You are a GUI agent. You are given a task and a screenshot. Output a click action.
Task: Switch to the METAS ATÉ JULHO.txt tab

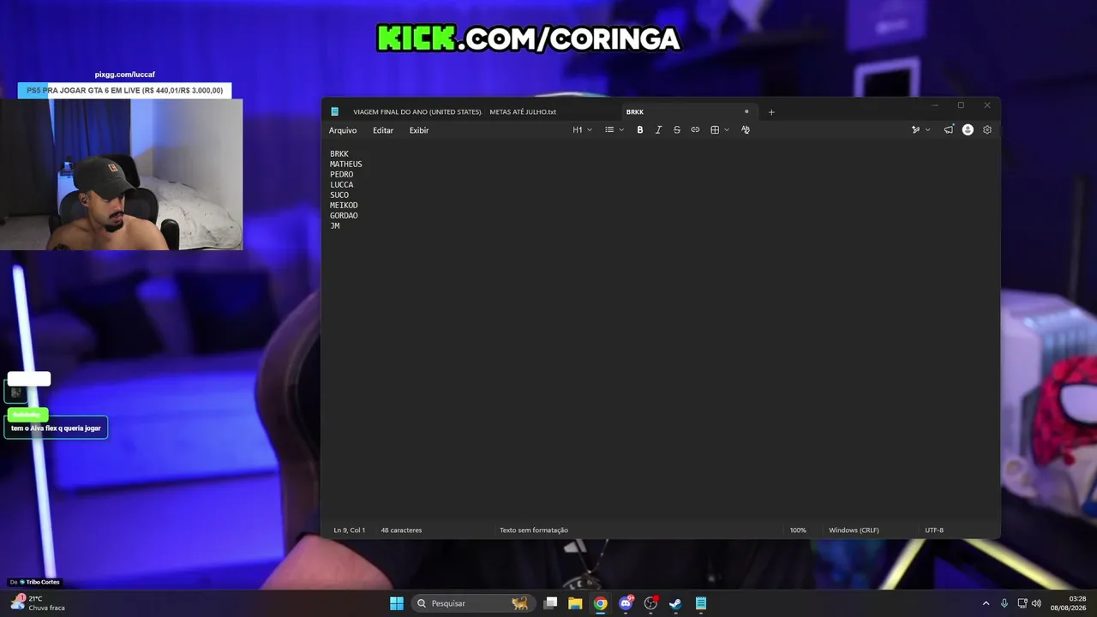pos(523,112)
